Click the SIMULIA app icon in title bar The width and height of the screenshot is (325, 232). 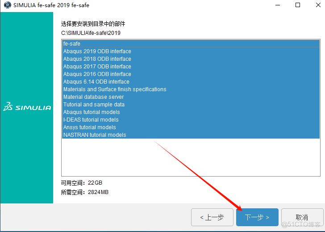(8, 5)
